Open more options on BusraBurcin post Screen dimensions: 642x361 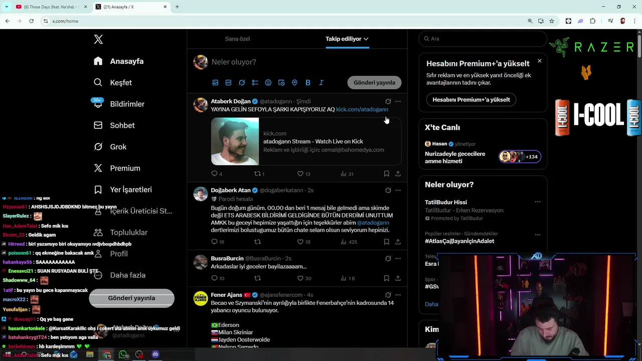398,259
